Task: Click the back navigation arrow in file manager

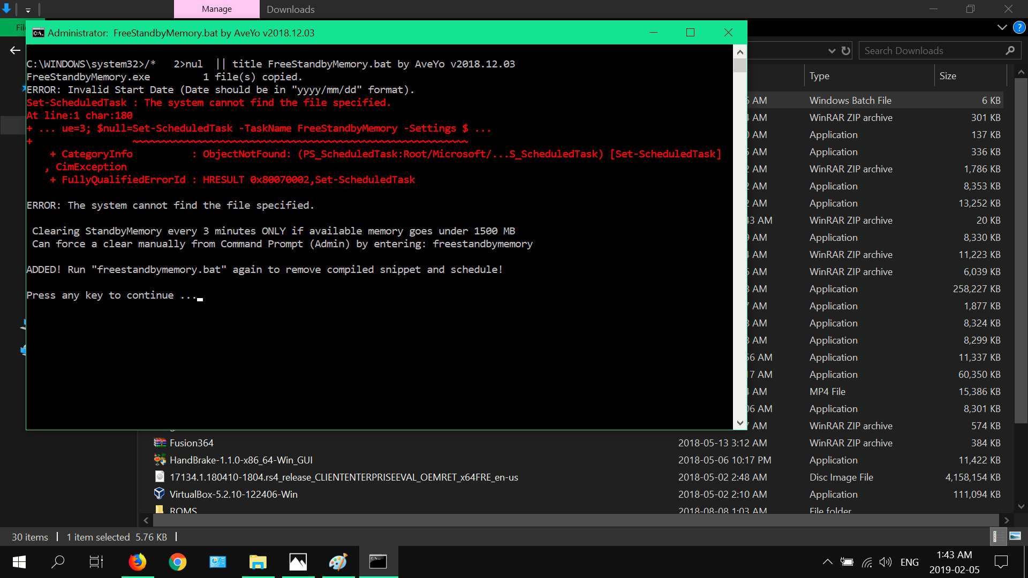Action: pyautogui.click(x=16, y=50)
